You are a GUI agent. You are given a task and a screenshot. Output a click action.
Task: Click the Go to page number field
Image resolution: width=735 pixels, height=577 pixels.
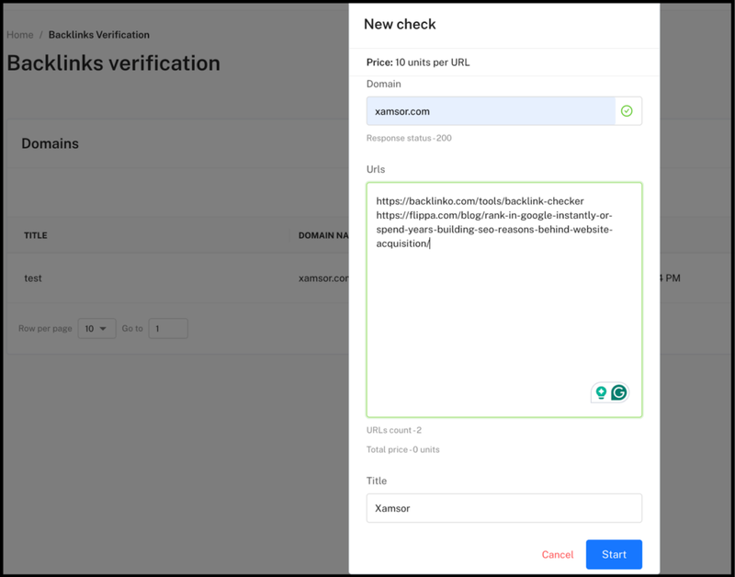[168, 328]
